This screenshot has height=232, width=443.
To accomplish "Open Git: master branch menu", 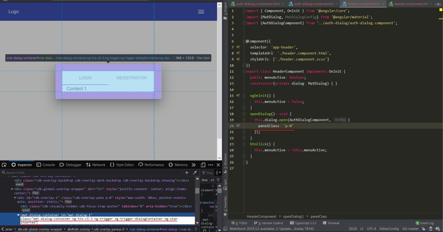I will click(x=411, y=229).
